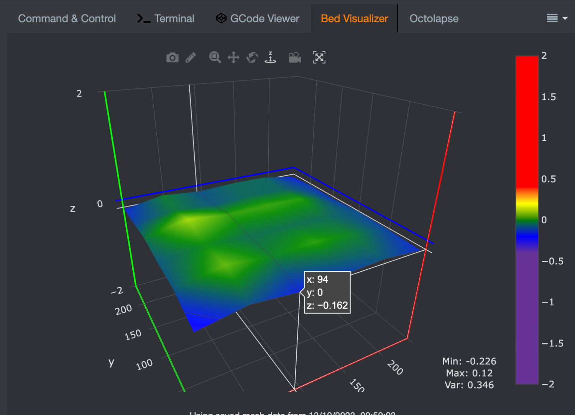Open the Command & Control tab
Viewport: 575px width, 415px height.
[x=67, y=18]
